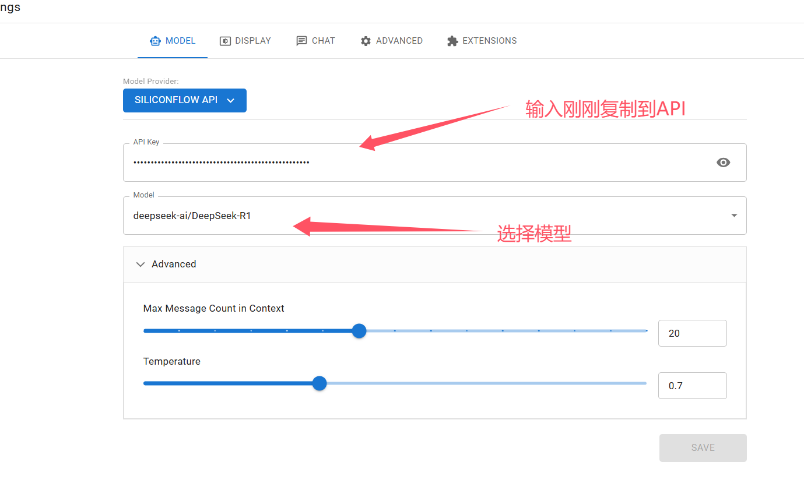Click the SAVE button
This screenshot has width=804, height=501.
[703, 448]
